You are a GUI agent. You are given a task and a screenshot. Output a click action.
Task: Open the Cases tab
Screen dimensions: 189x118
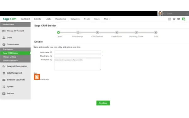tap(97, 19)
